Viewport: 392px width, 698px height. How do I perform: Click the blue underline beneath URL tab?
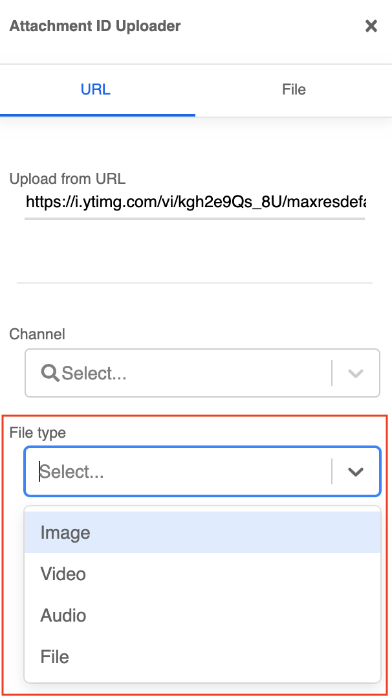(x=98, y=115)
